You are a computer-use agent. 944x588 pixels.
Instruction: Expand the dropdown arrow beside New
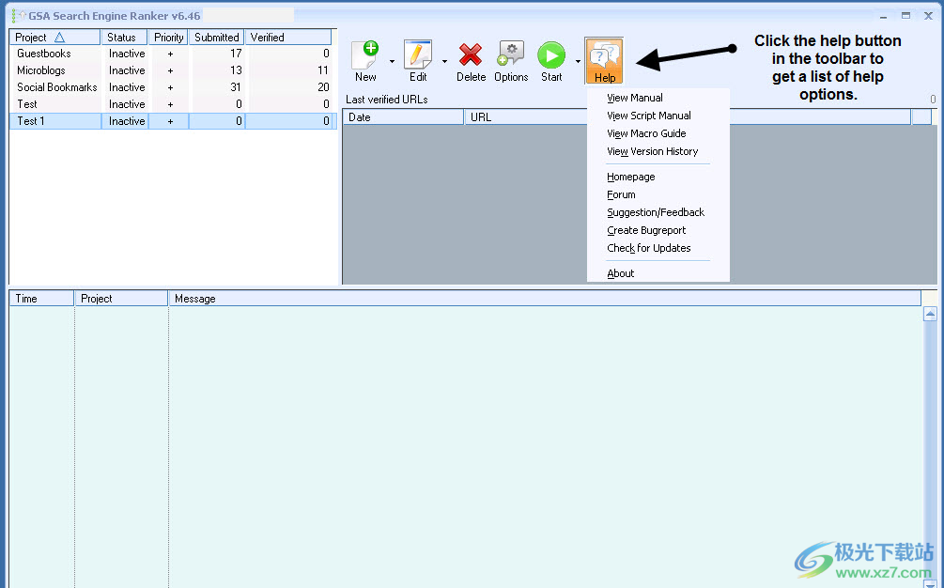click(x=392, y=61)
